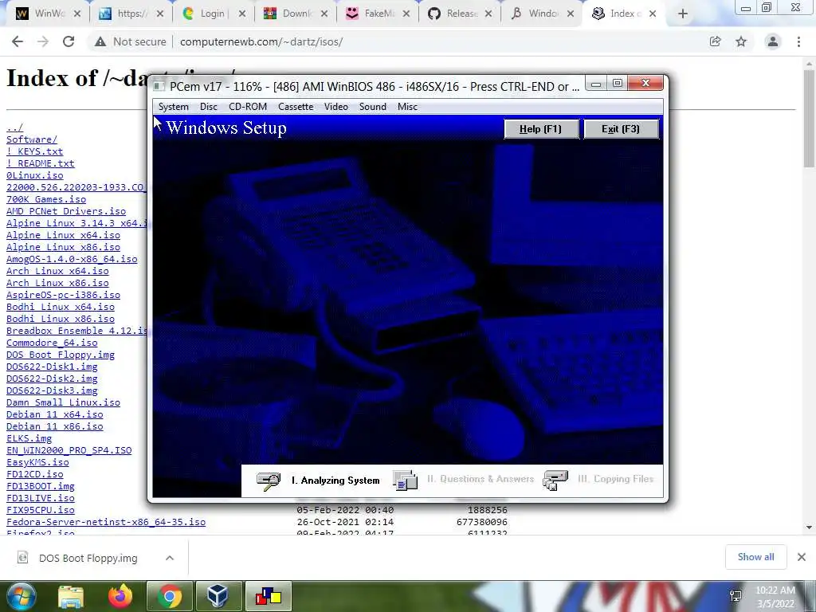Open the Windows Start menu
The height and width of the screenshot is (612, 816).
point(21,596)
